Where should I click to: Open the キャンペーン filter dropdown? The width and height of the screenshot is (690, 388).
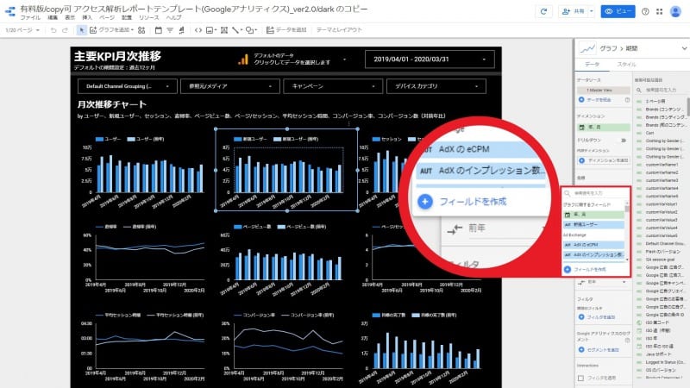333,86
